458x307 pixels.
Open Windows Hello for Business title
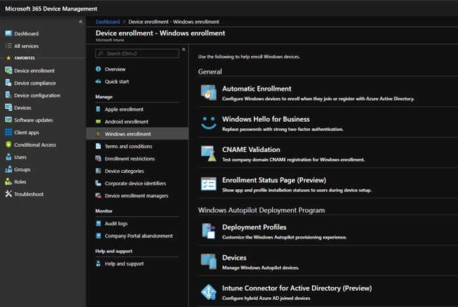tap(266, 119)
